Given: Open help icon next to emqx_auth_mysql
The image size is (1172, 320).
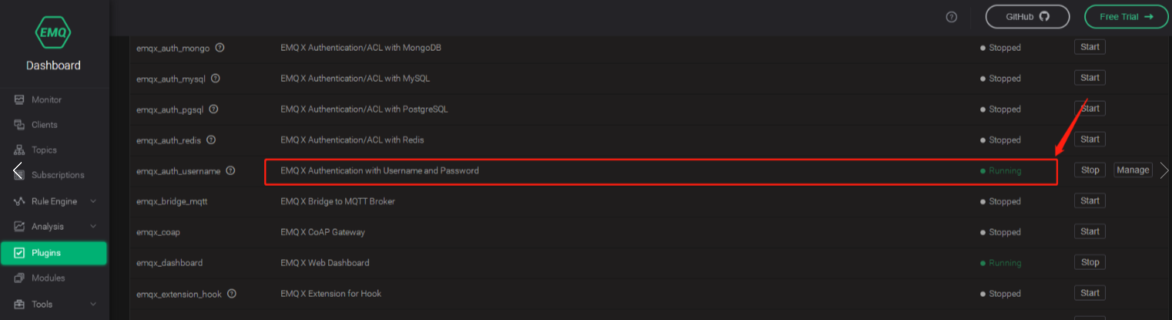Looking at the screenshot, I should (x=216, y=79).
